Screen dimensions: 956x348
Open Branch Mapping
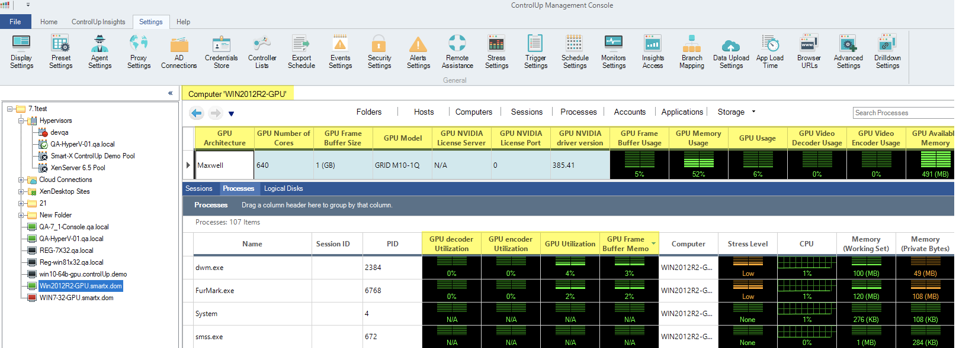pyautogui.click(x=692, y=52)
